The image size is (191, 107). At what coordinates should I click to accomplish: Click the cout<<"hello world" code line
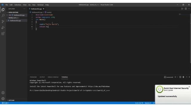(x=49, y=24)
